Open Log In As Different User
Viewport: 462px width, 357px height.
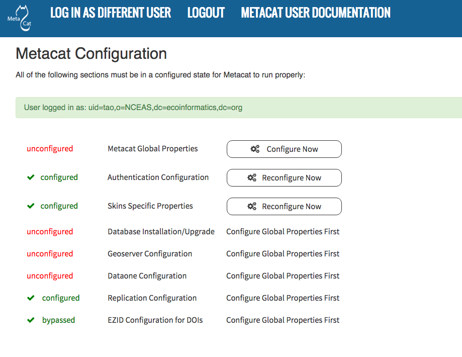[111, 13]
